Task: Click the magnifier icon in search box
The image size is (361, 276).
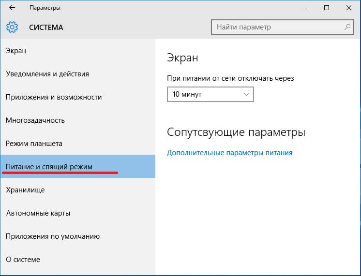Action: pyautogui.click(x=347, y=27)
